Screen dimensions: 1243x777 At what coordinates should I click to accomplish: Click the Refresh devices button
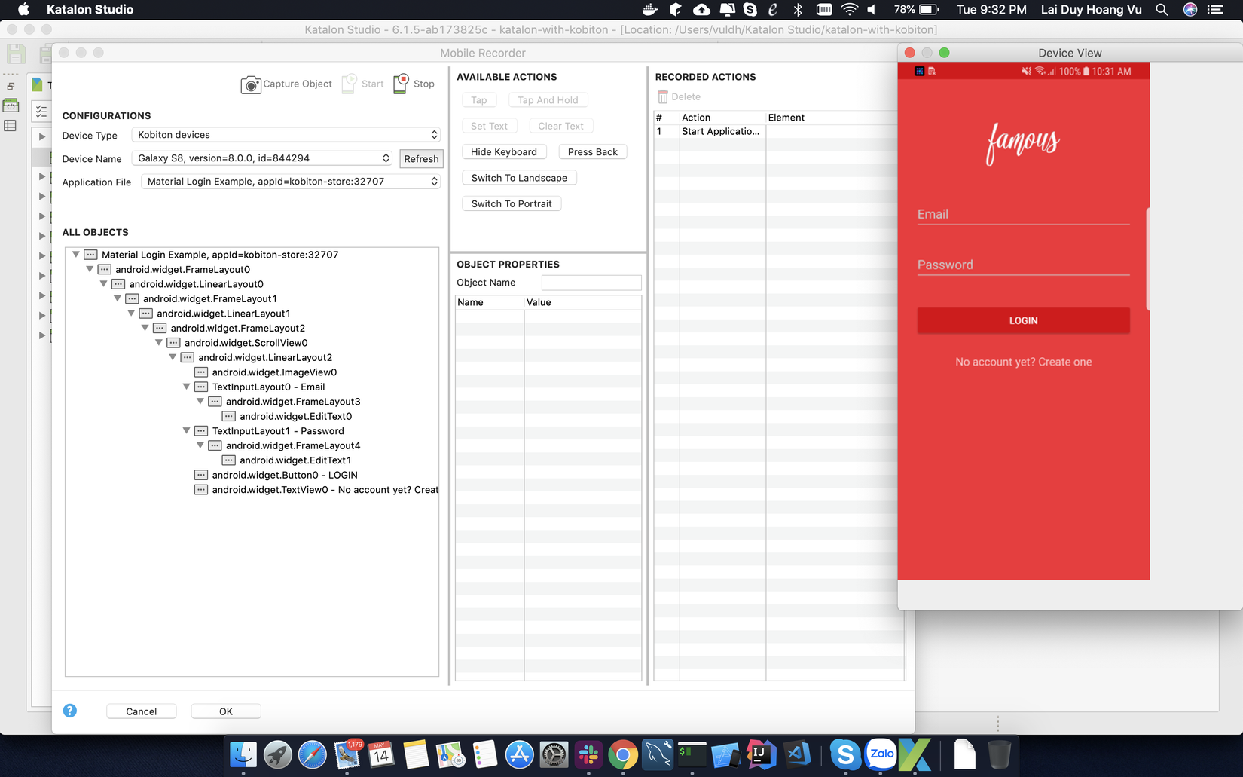pos(421,158)
